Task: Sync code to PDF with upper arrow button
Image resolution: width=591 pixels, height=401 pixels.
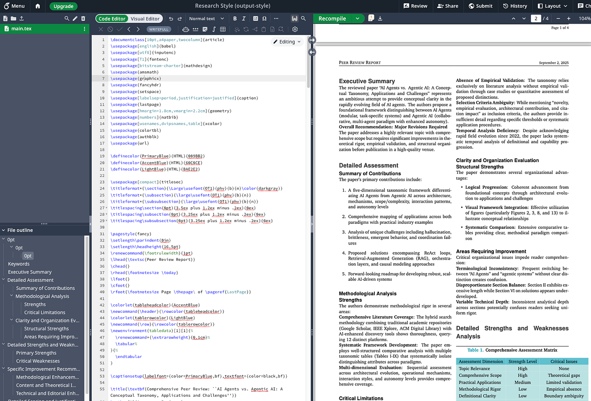Action: pos(312,40)
